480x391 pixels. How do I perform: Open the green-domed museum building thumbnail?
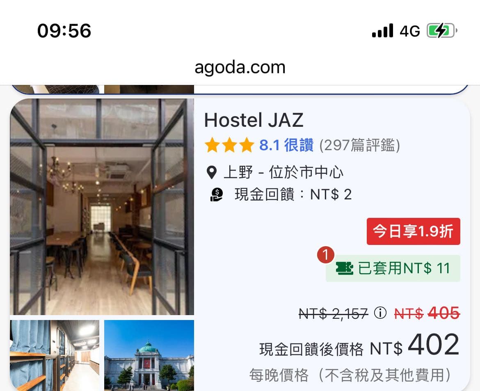[x=149, y=355]
